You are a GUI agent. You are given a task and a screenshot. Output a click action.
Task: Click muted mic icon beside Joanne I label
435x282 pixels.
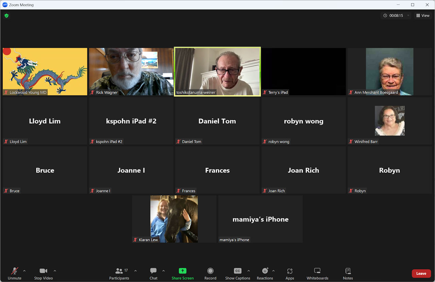click(92, 191)
